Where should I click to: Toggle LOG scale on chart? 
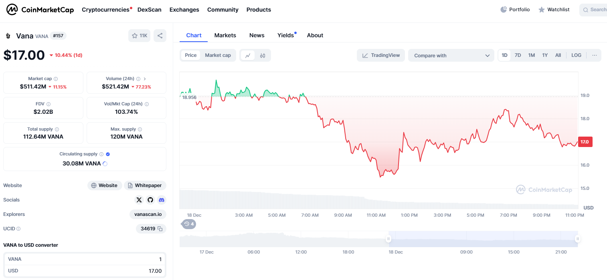[x=576, y=55]
